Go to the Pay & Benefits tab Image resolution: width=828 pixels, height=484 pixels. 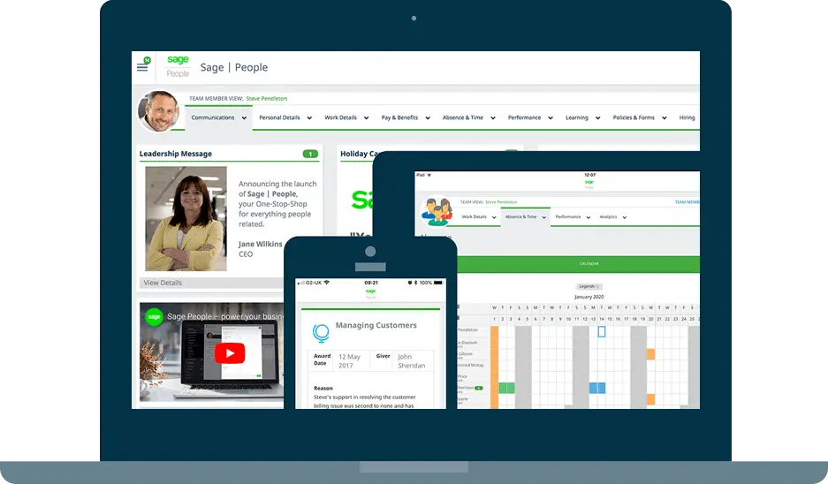[399, 117]
